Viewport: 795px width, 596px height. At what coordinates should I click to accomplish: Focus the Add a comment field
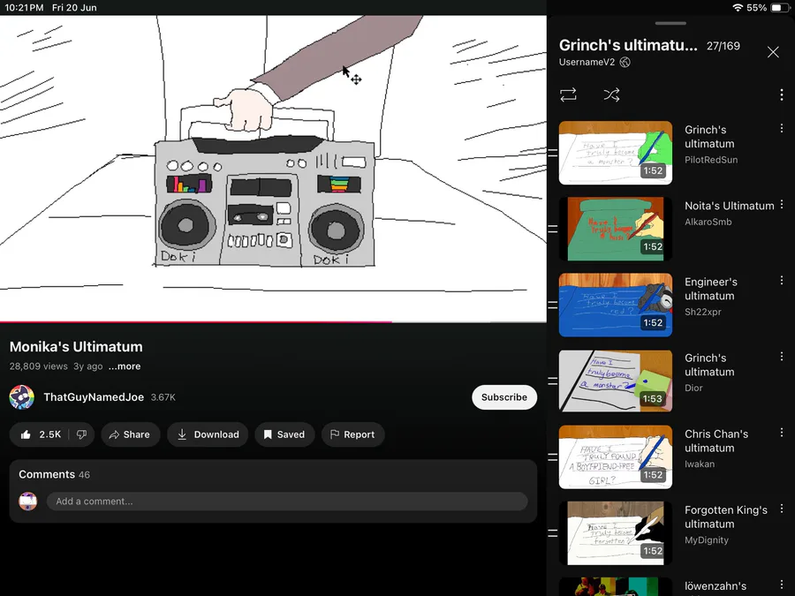287,502
